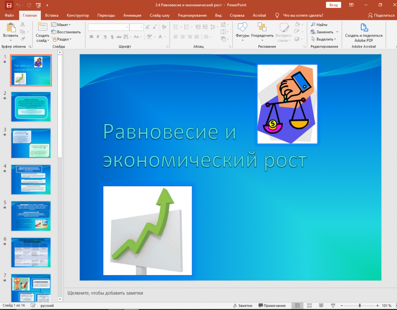Click the Sign in (Вход) button
Image resolution: width=397 pixels, height=310 pixels.
[333, 5]
